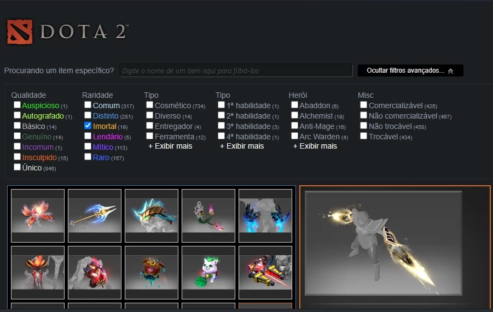The height and width of the screenshot is (312, 493).
Task: Select the red and yellow gun item
Action: click(265, 273)
